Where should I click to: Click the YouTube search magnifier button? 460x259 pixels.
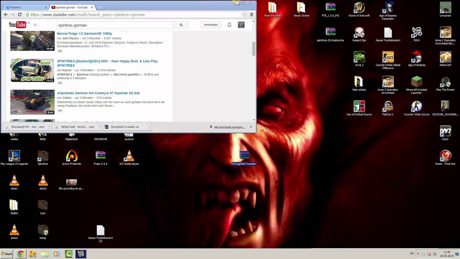[181, 25]
